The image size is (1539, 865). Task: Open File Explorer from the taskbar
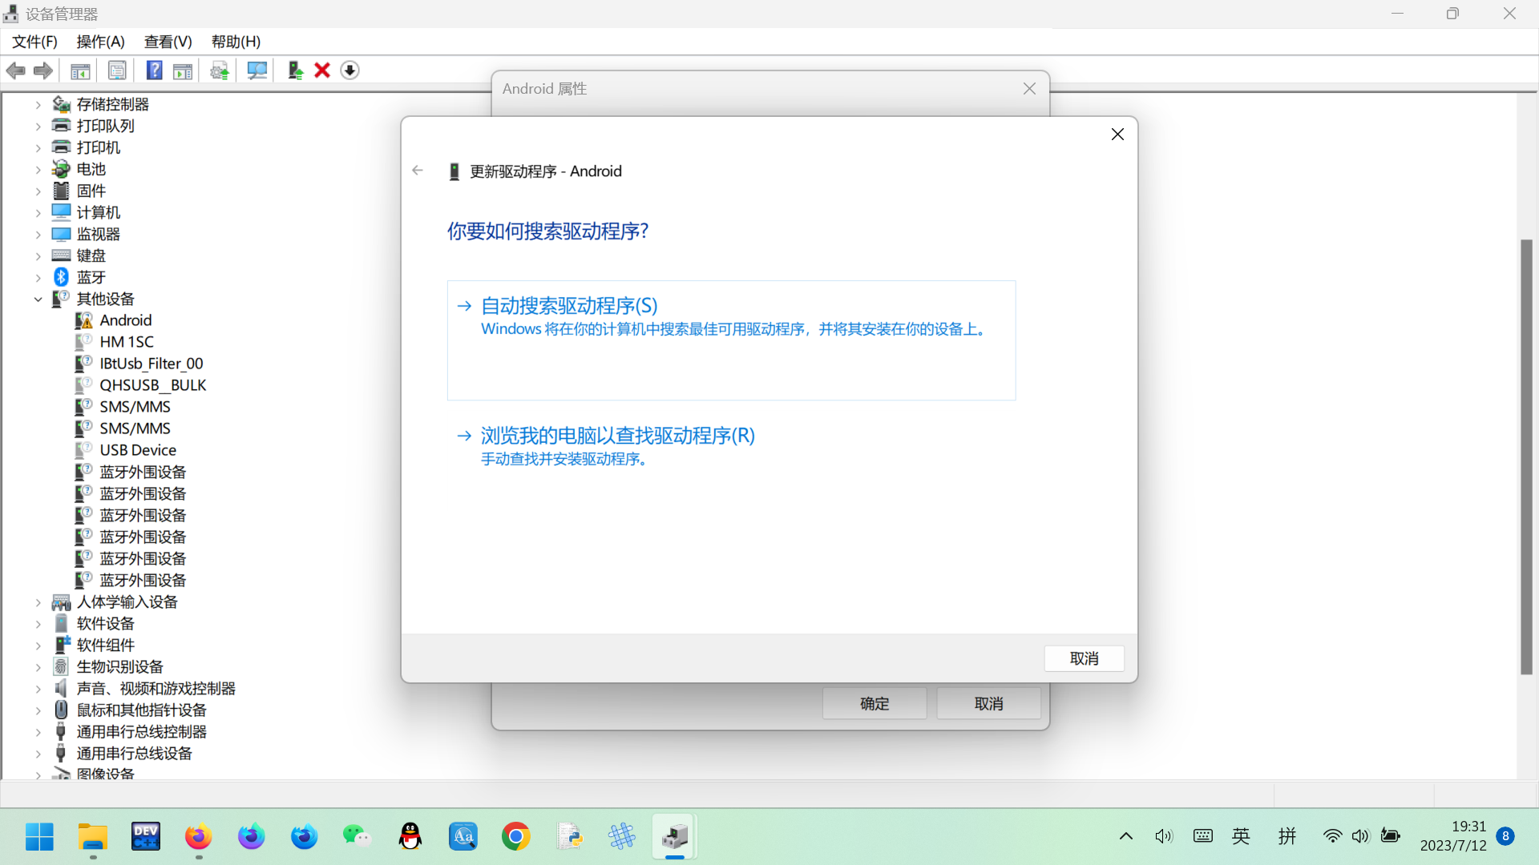pos(93,837)
